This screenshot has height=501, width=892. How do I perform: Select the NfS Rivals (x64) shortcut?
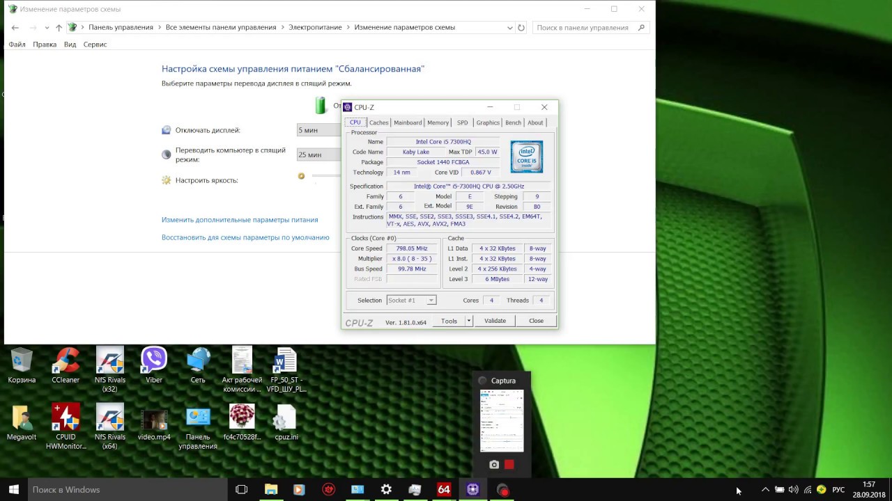click(109, 427)
